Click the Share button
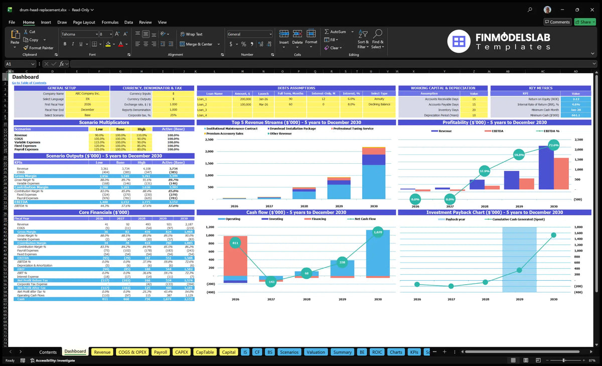 point(584,22)
